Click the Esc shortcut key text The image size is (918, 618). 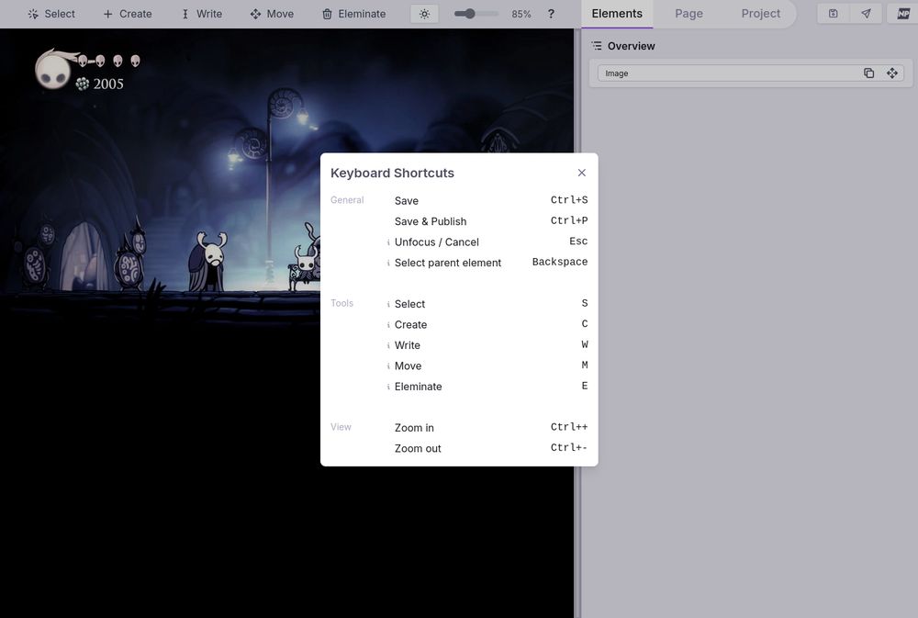(578, 242)
